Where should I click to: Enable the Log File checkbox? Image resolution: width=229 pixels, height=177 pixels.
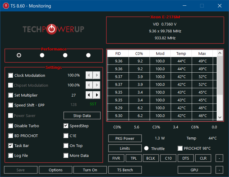(11, 155)
